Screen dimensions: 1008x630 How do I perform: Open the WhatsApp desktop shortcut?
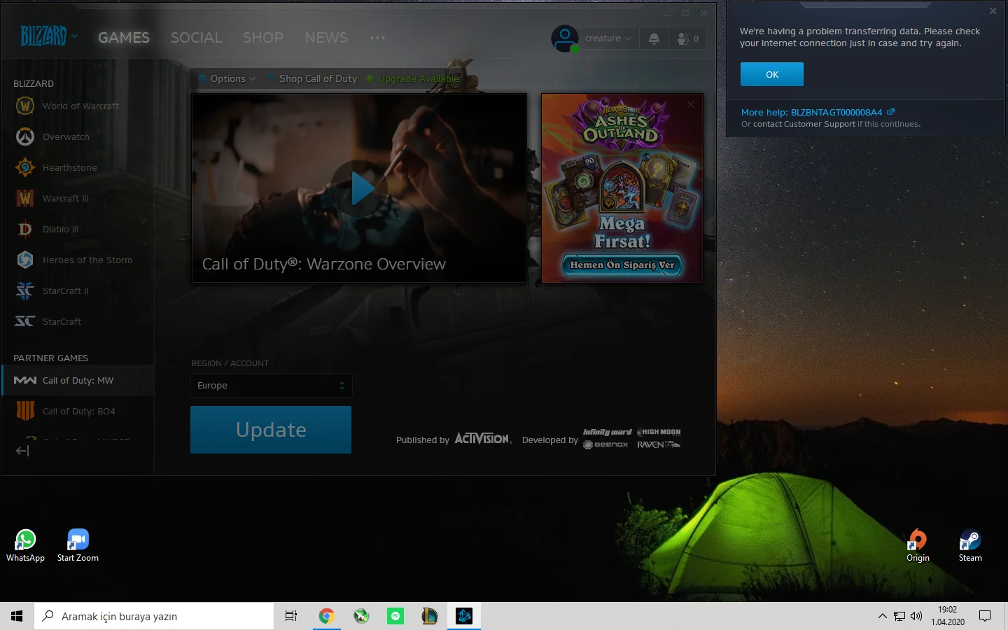click(26, 545)
